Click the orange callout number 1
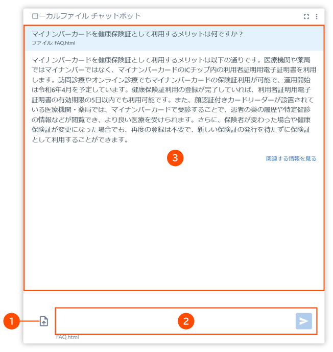 coord(11,321)
